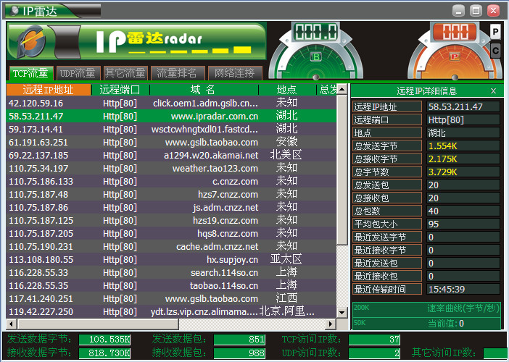Click the 'P' side button at top right
The height and width of the screenshot is (362, 509).
click(495, 32)
